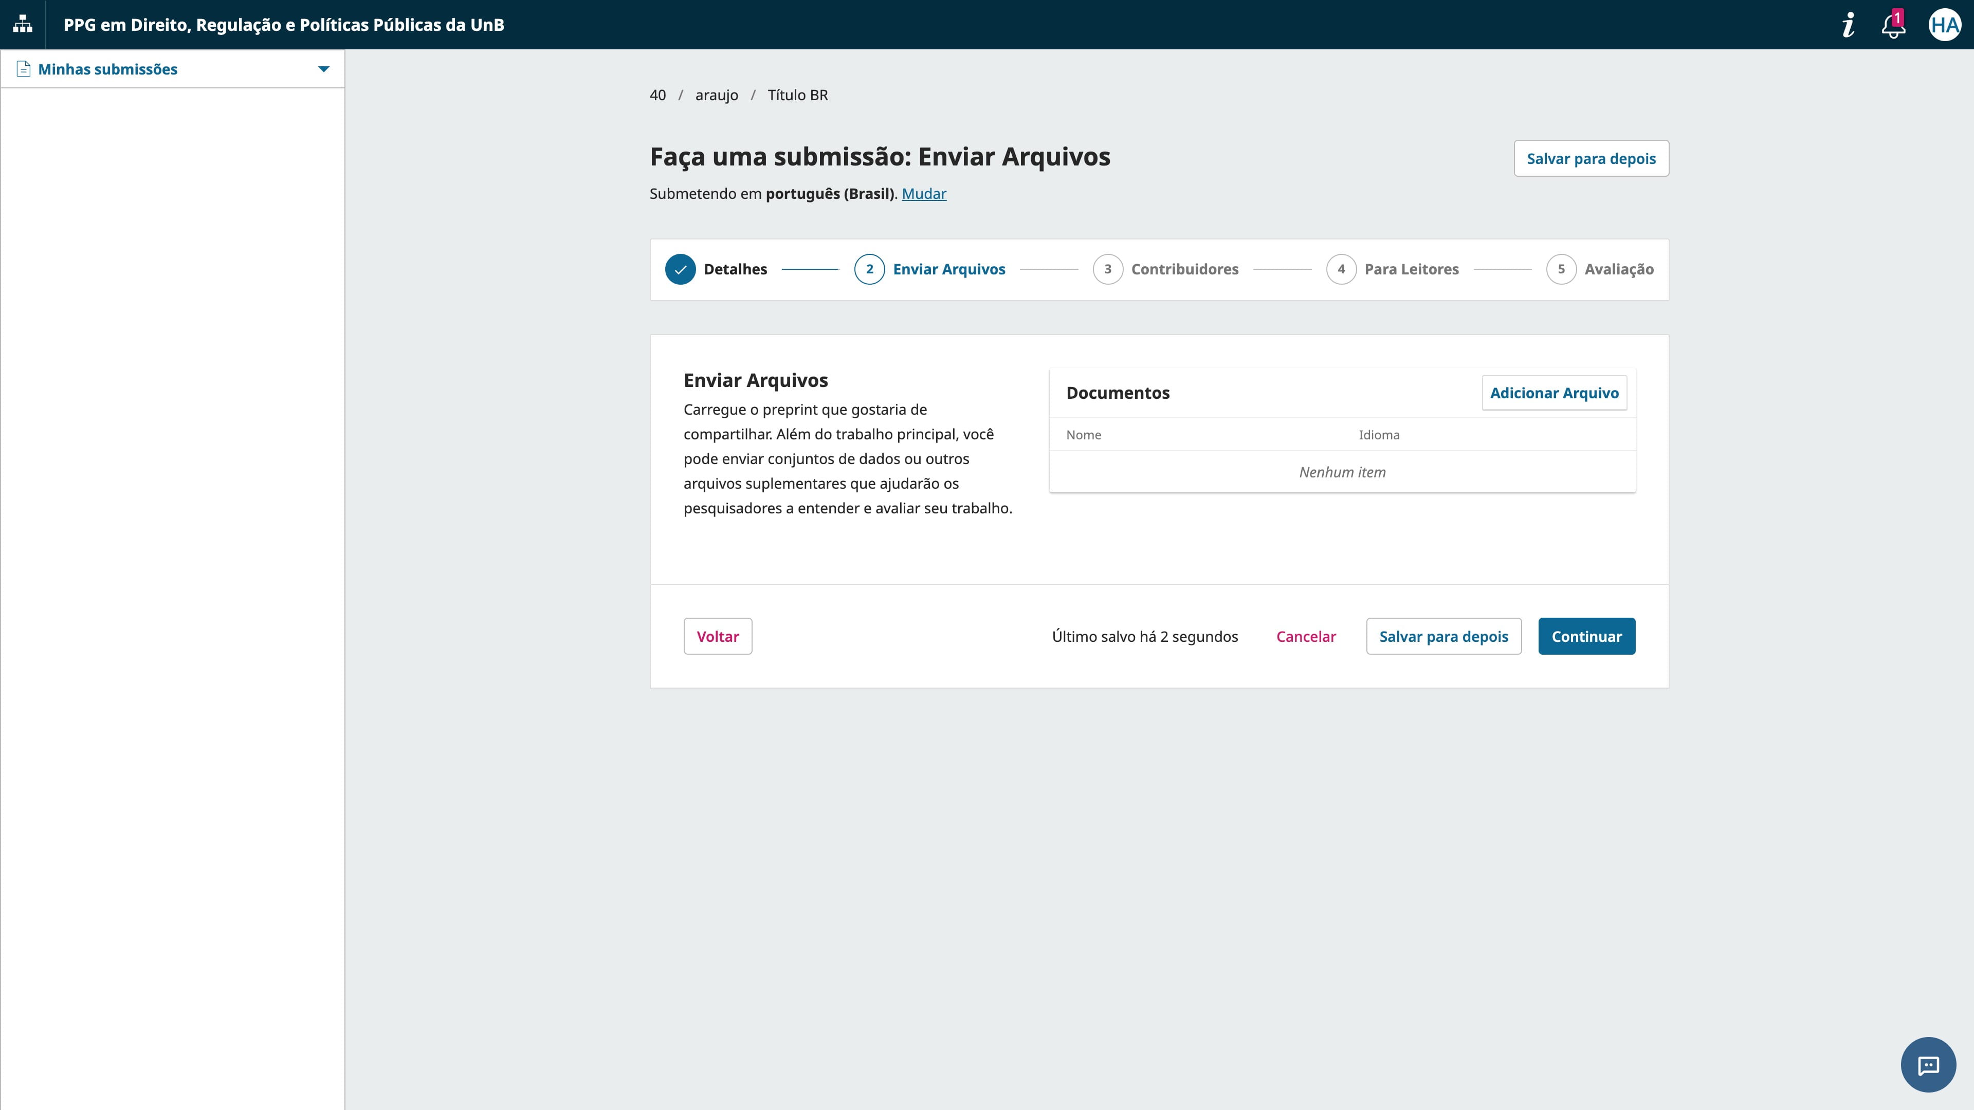1974x1110 pixels.
Task: Click the Adicionar Arquivo button
Action: point(1554,392)
